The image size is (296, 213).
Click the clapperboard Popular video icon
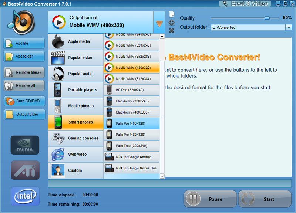click(58, 58)
